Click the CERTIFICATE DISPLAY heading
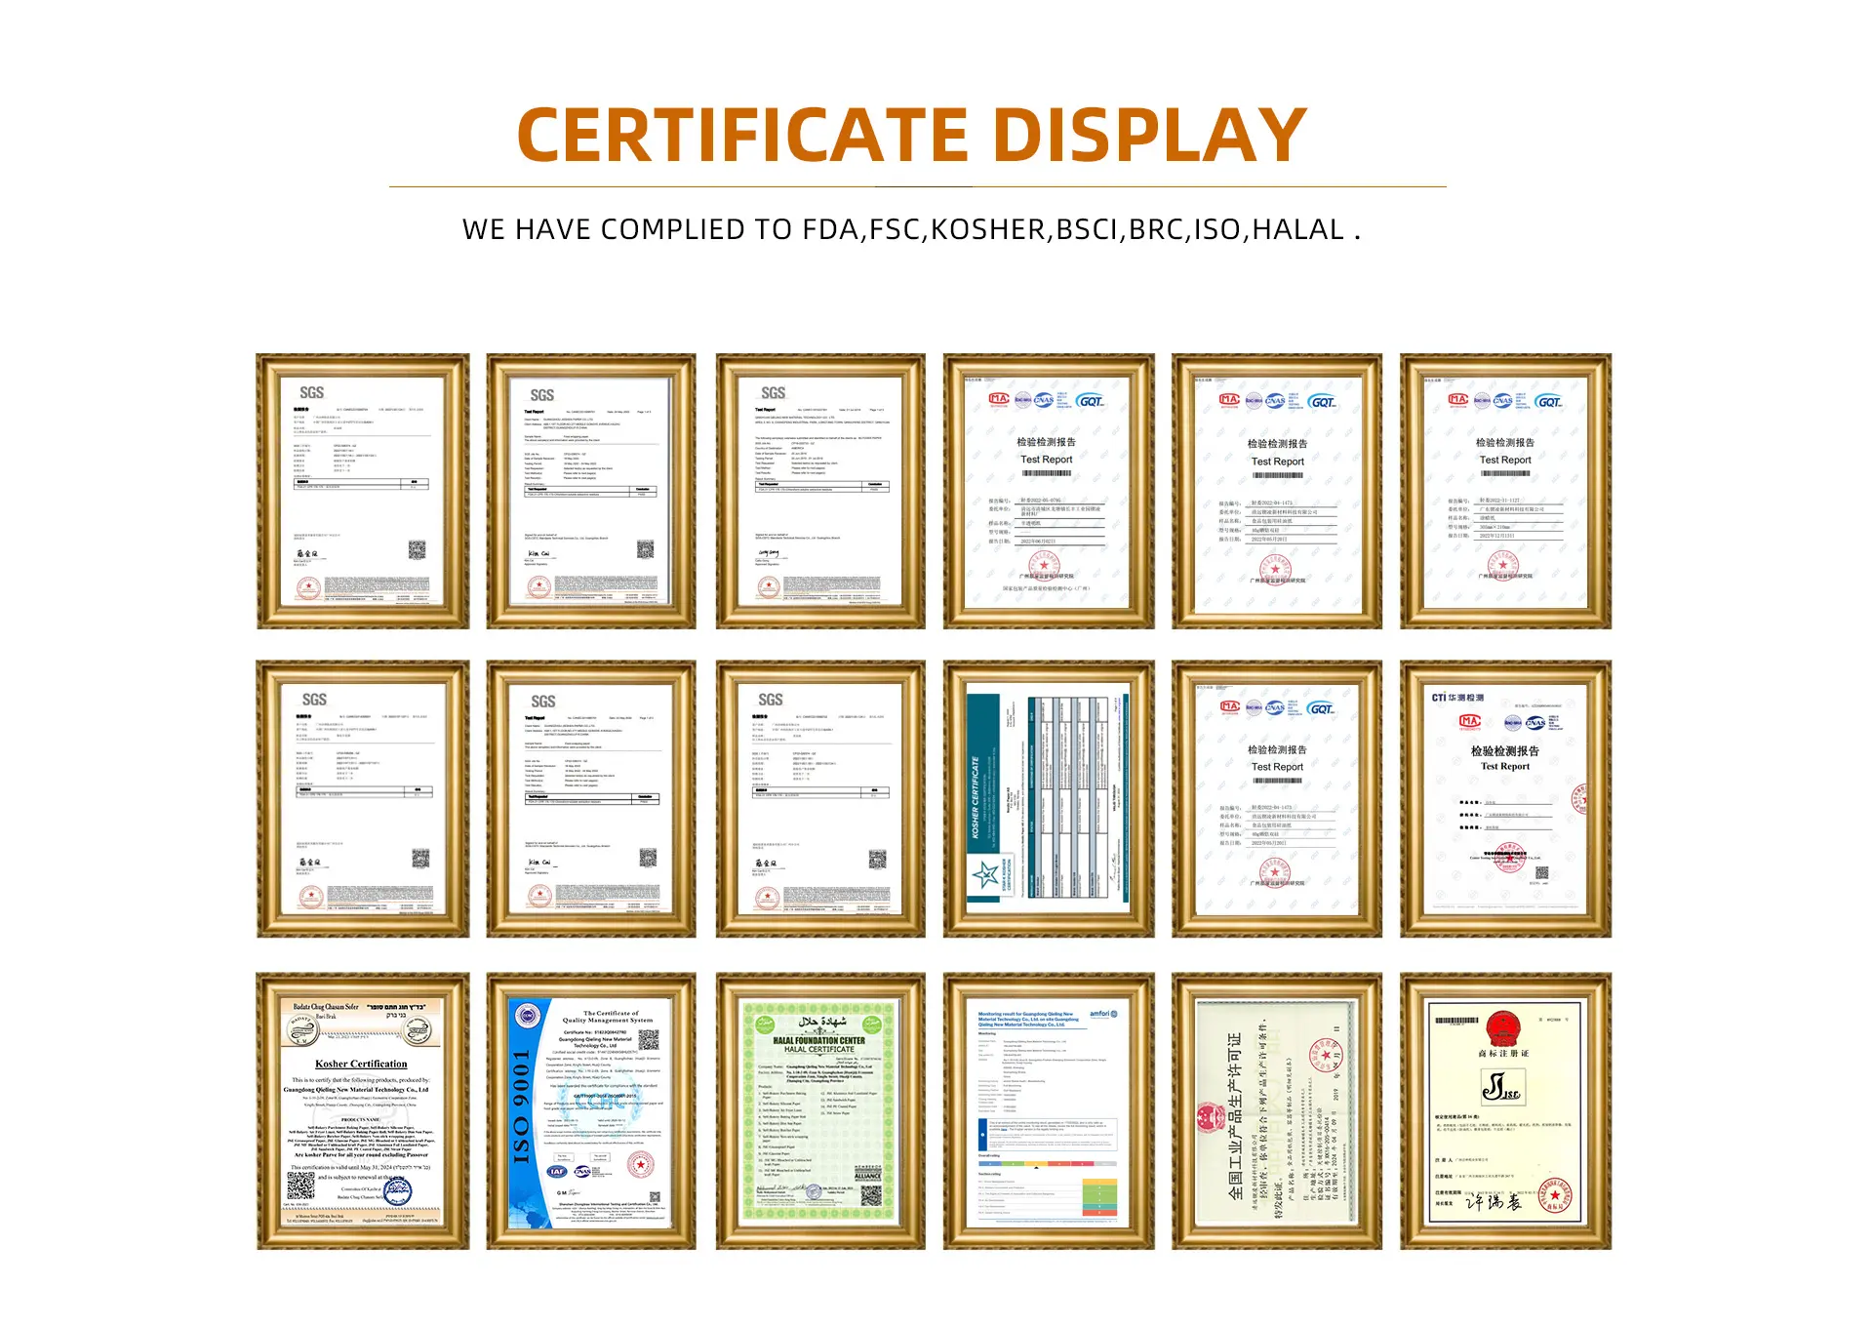This screenshot has height=1327, width=1873. tap(911, 135)
